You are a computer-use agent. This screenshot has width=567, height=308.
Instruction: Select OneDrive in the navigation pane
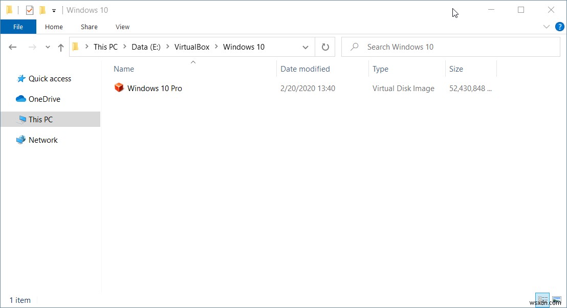coord(43,99)
